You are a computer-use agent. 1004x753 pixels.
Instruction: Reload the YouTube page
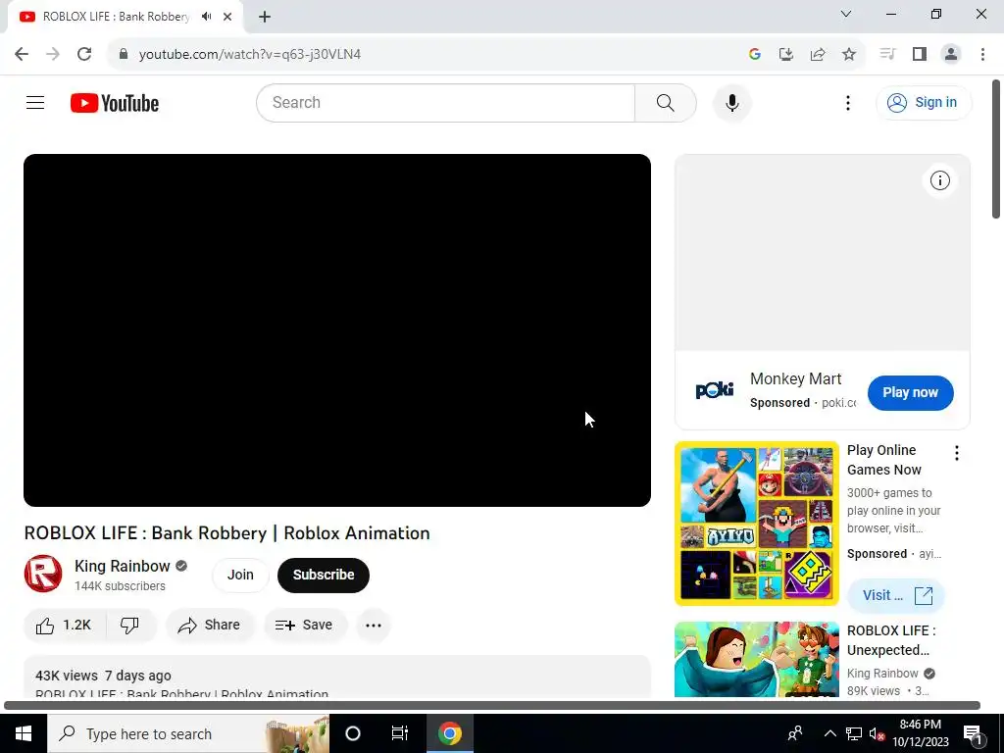84,55
